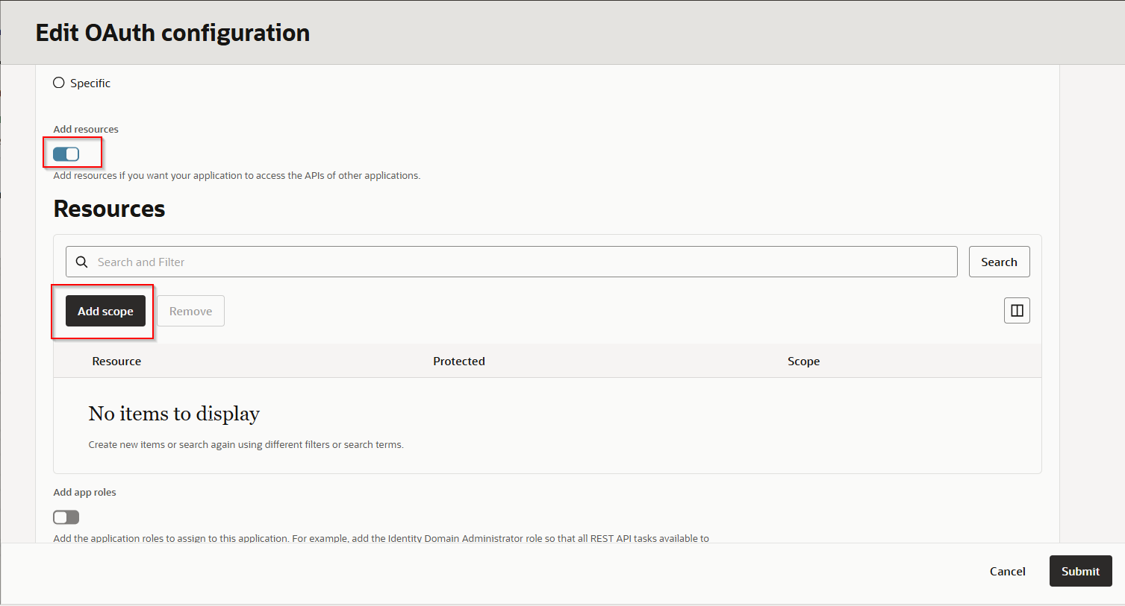Screen dimensions: 1125x606
Task: Click the Protected column header
Action: coord(458,362)
